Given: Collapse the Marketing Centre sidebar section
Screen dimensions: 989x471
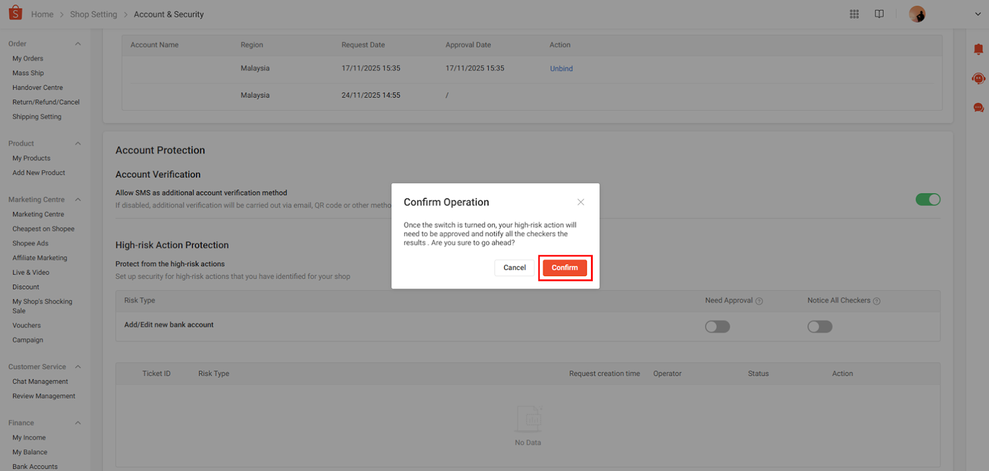Looking at the screenshot, I should [x=78, y=200].
